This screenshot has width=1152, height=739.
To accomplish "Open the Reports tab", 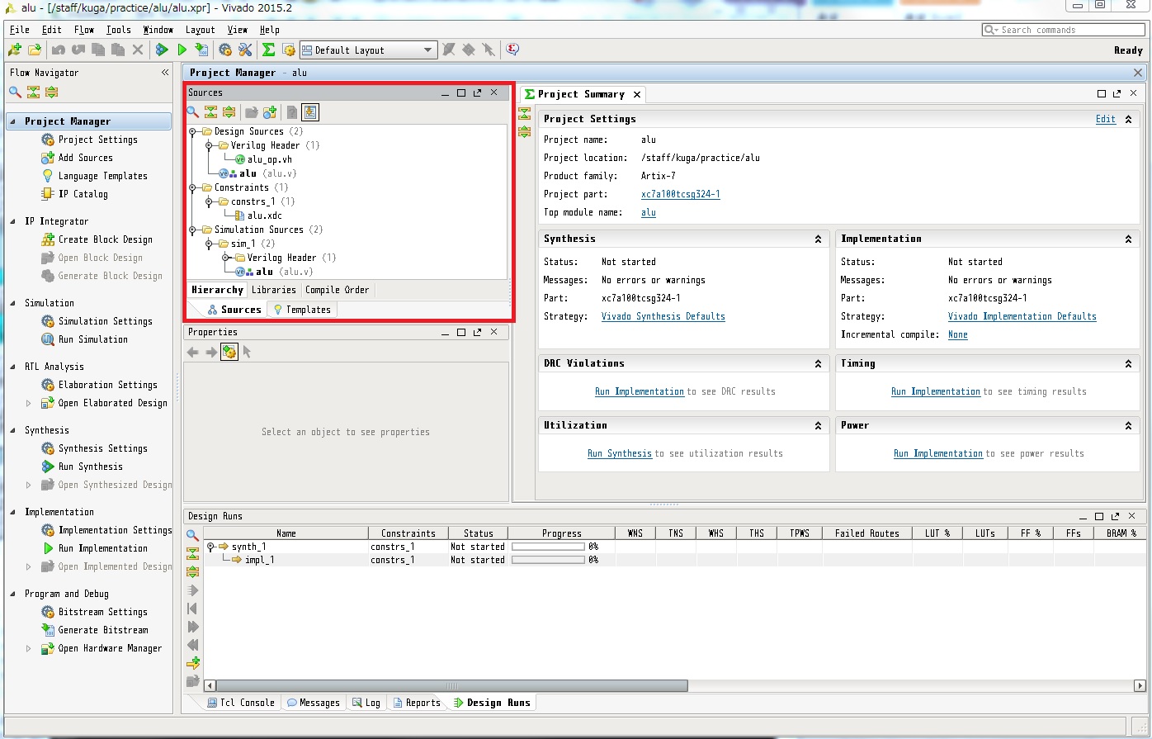I will pos(417,703).
